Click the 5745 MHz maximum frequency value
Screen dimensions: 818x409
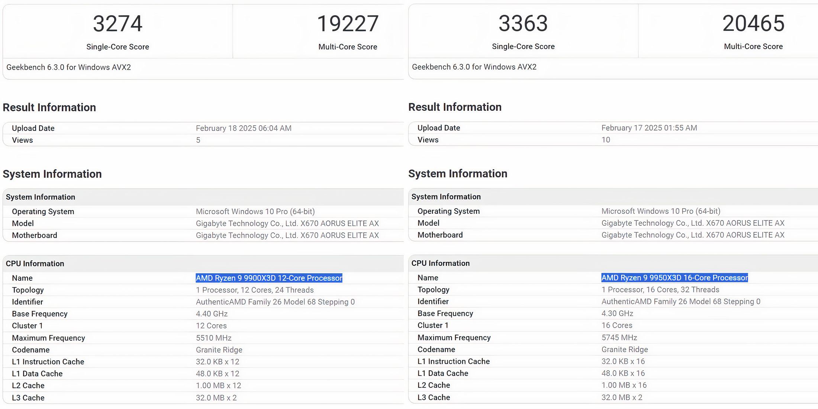pos(619,338)
